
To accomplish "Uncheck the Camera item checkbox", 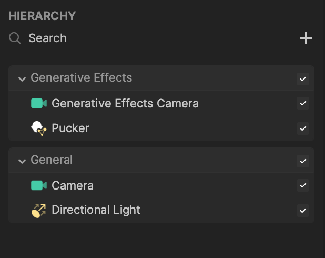I will tap(303, 185).
